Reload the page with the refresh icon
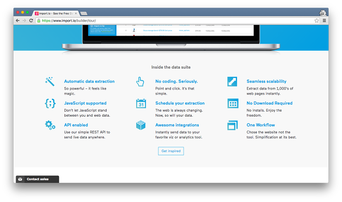The image size is (342, 202). [31, 21]
